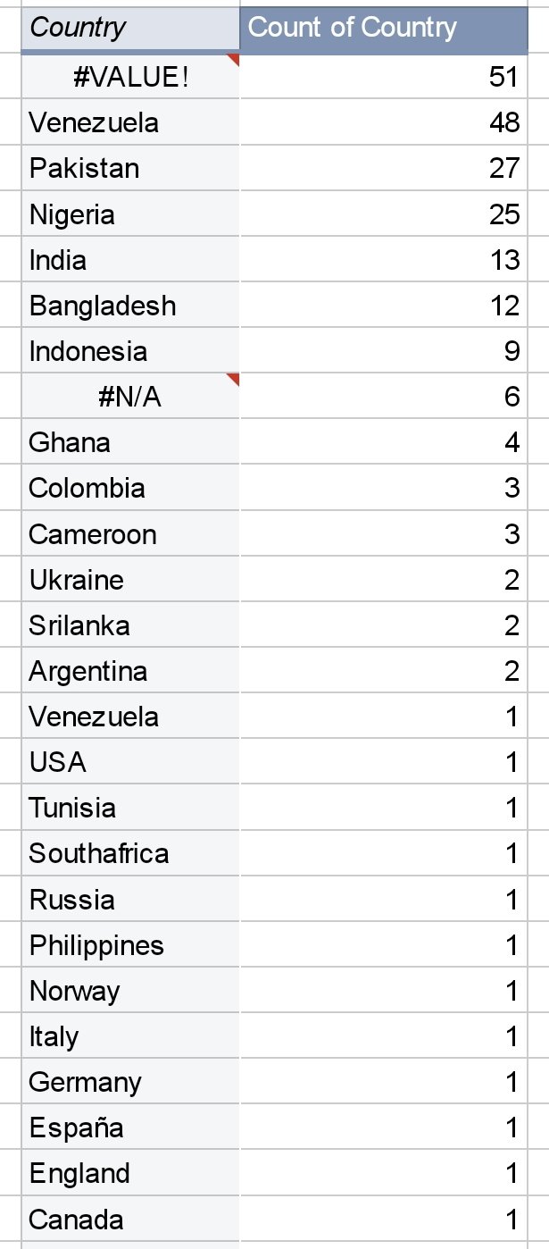
Task: Click the red note indicator on the #VALUE! cell
Action: click(234, 60)
